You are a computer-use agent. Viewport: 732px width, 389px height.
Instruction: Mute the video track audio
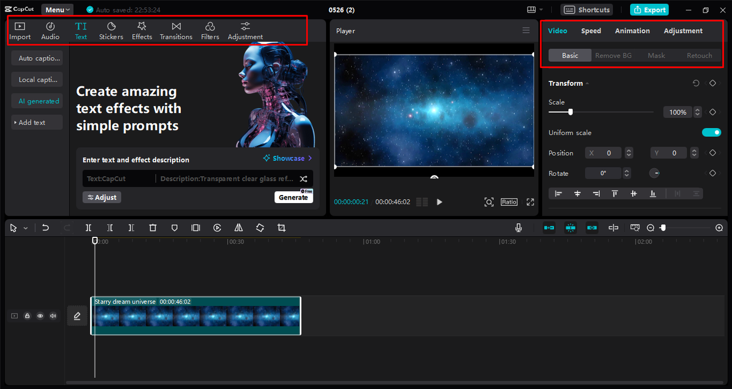click(x=53, y=316)
